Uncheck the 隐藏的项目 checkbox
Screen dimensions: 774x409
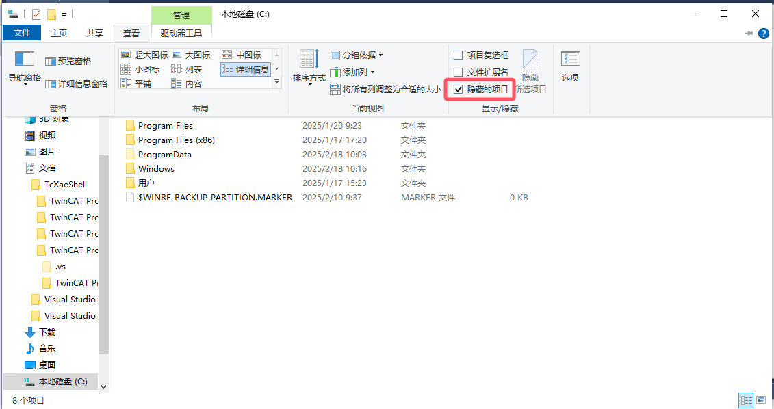point(459,90)
